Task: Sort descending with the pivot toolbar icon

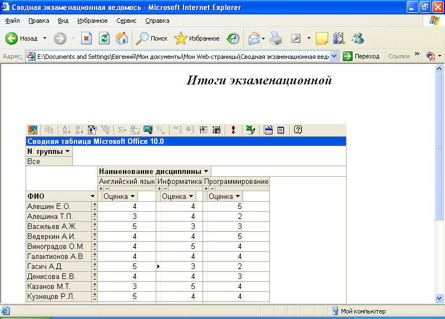Action: pos(79,130)
